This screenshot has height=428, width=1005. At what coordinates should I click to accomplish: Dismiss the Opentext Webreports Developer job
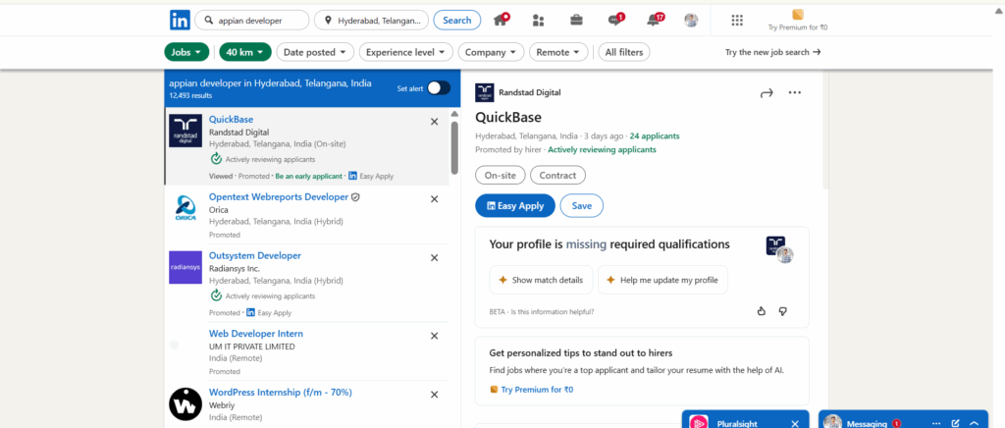click(x=435, y=198)
